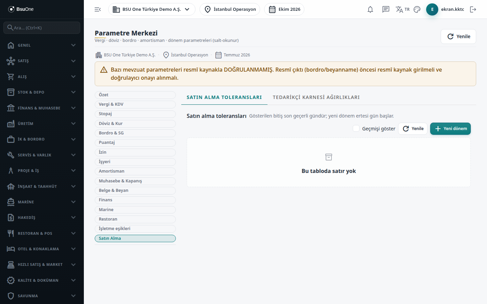The image size is (487, 304).
Task: Open the theme palette icon
Action: [417, 9]
